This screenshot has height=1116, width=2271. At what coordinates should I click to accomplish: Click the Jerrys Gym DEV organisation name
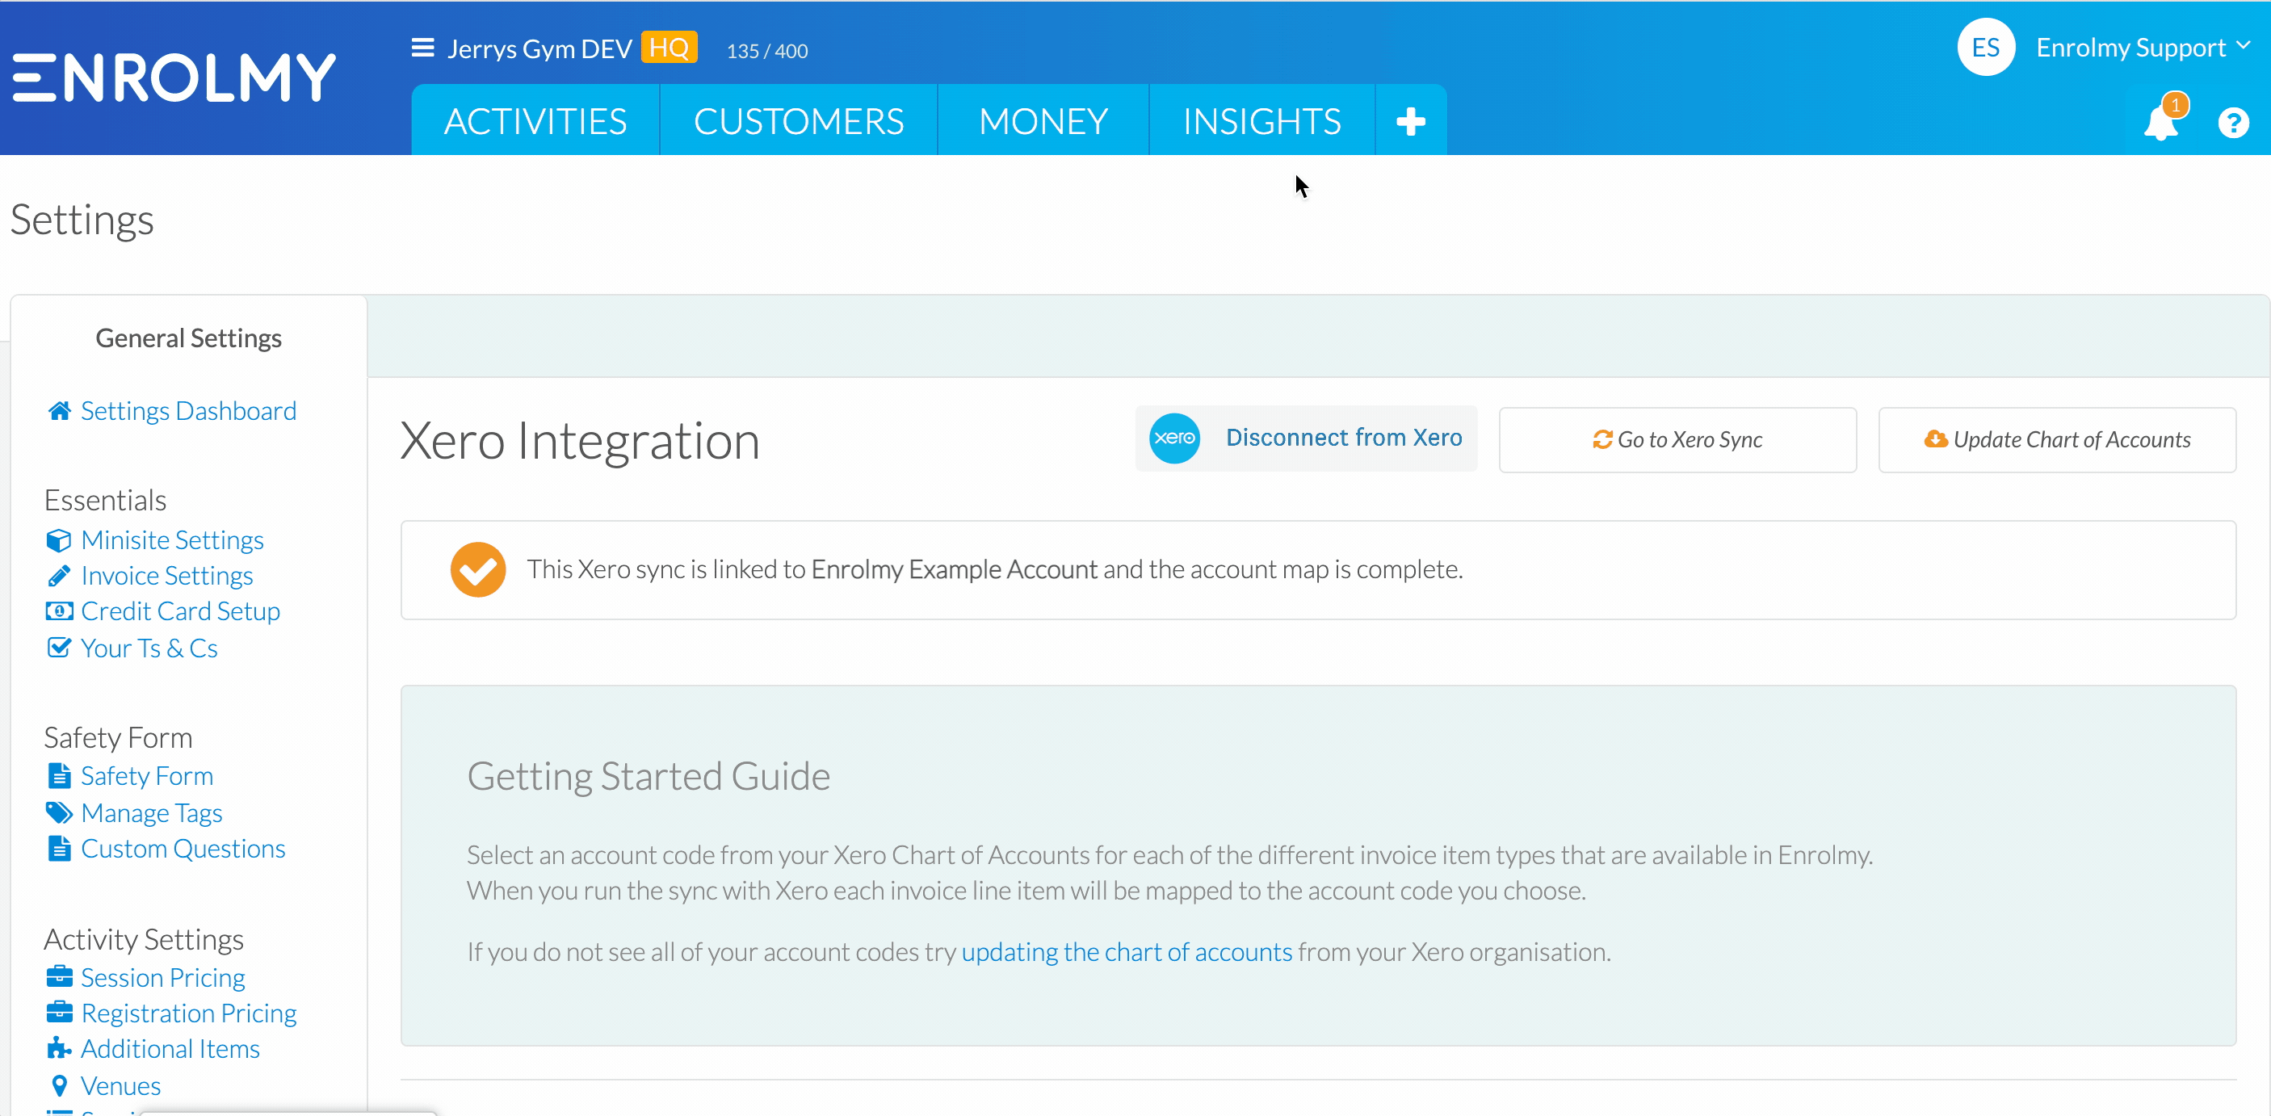pyautogui.click(x=539, y=48)
